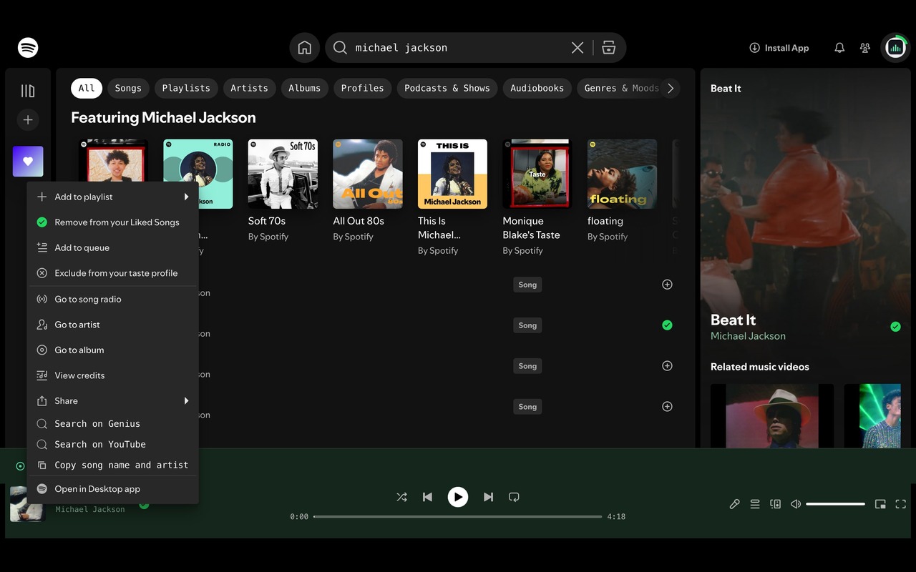Toggle liked check beside Beat It in panel
This screenshot has height=572, width=916.
click(x=895, y=327)
